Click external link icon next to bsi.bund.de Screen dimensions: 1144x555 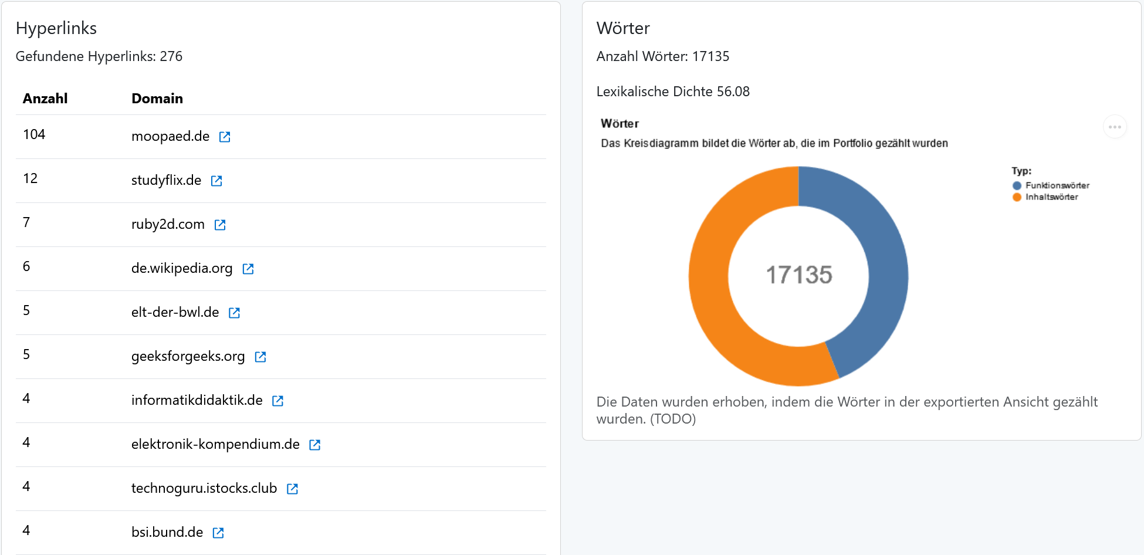pos(218,533)
